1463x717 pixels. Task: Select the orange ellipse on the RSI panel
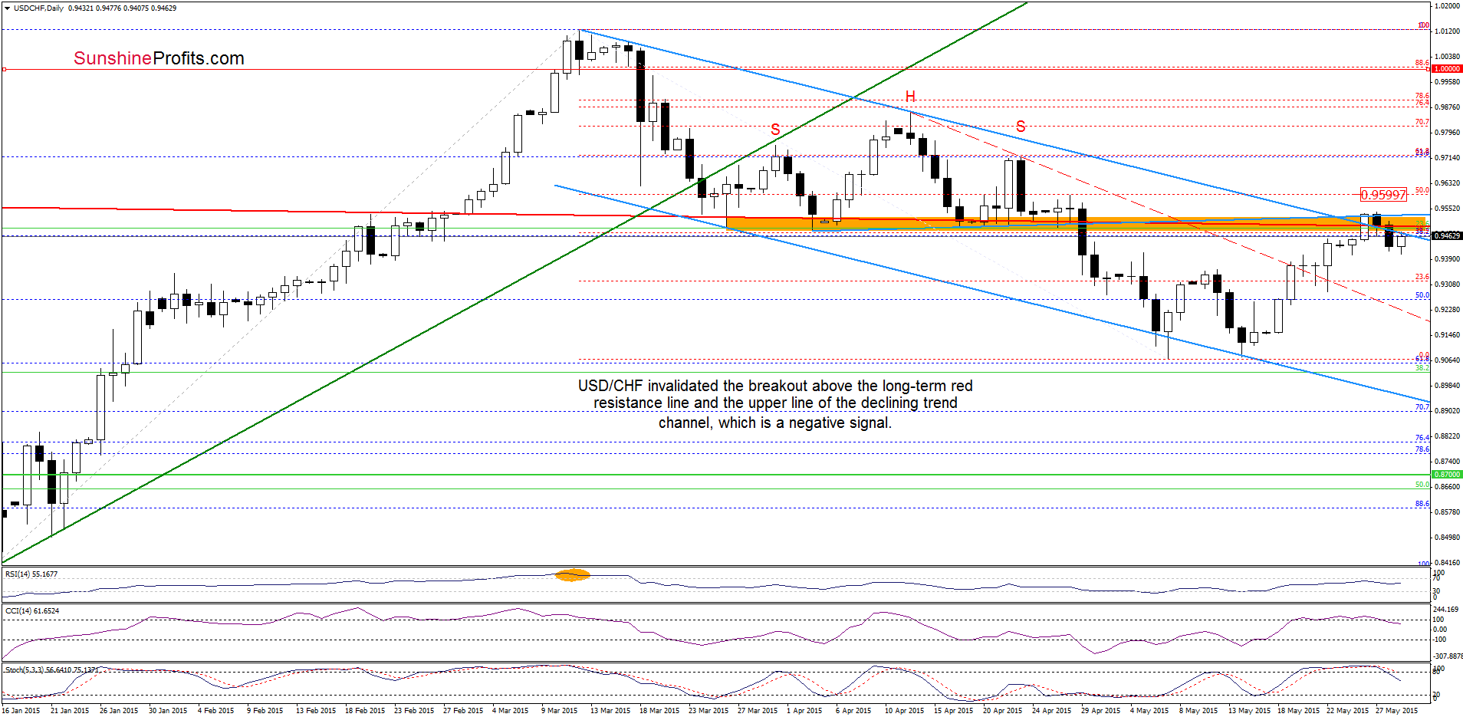point(572,575)
